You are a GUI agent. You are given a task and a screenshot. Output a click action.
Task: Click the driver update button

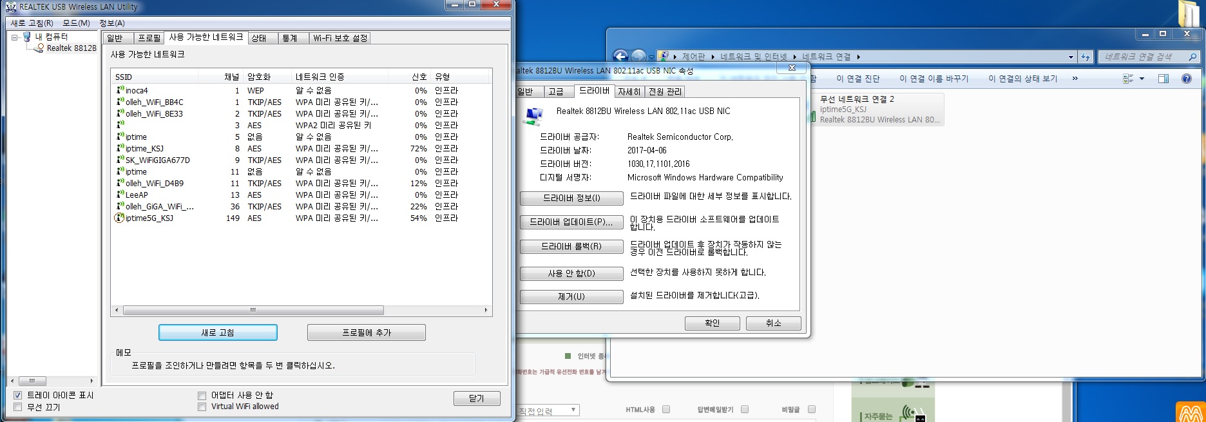571,222
